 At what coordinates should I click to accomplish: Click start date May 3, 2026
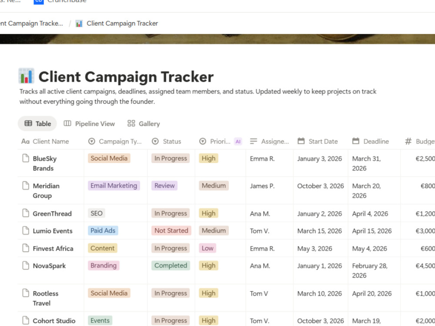tap(315, 249)
